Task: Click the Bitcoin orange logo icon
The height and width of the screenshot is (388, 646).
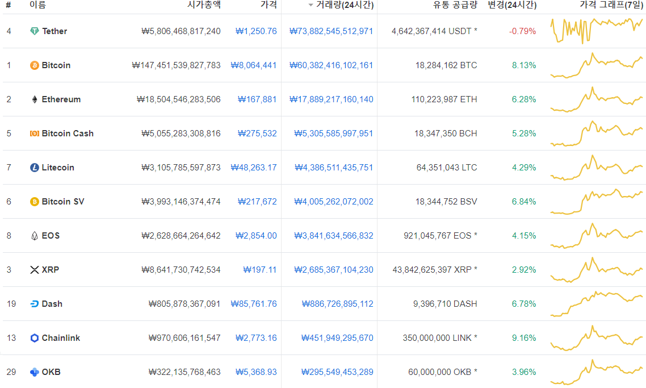Action: coord(35,65)
